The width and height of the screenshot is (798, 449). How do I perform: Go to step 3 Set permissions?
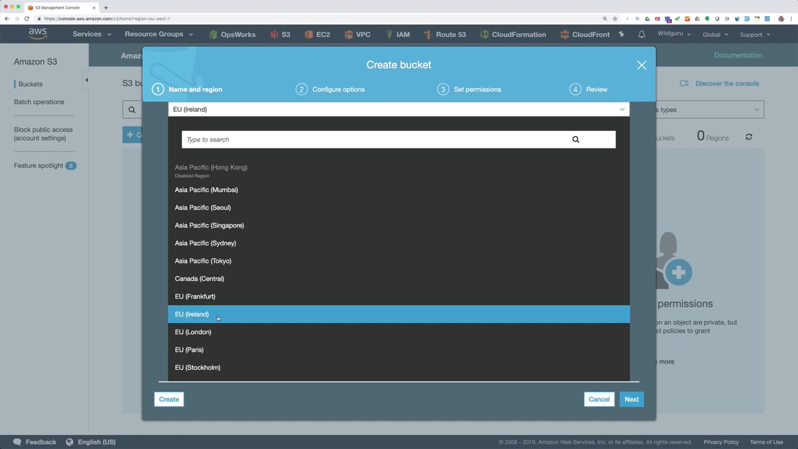click(x=469, y=89)
